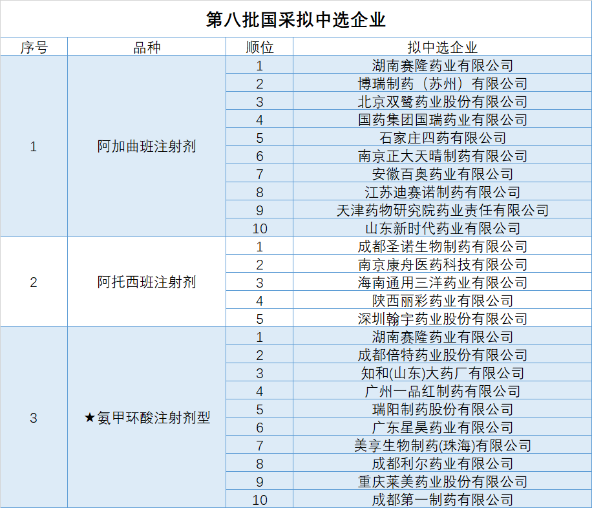Select 知和(山东)大药厂有限公司 cell
The image size is (592, 508).
click(442, 373)
